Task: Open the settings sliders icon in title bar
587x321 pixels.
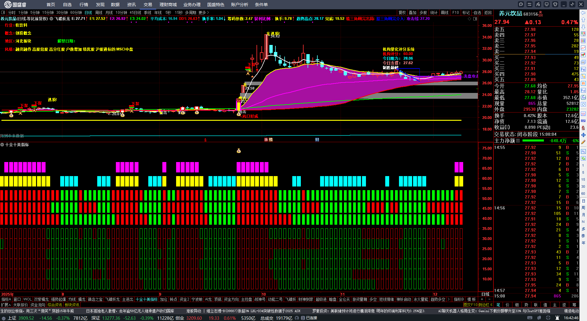Action: click(x=530, y=4)
